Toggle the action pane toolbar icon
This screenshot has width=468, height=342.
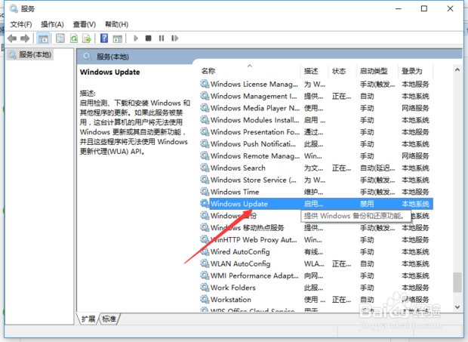coord(117,39)
